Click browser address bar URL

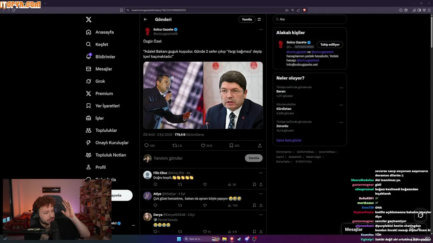click(159, 10)
